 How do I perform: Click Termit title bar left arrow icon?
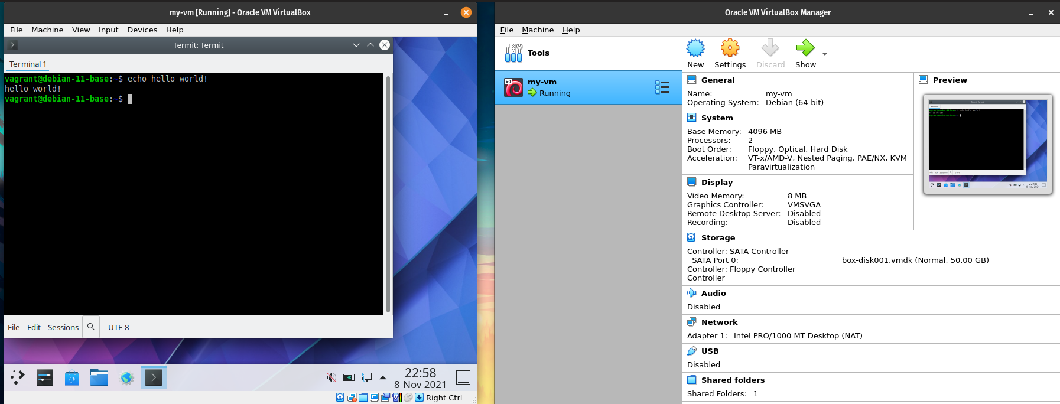12,45
